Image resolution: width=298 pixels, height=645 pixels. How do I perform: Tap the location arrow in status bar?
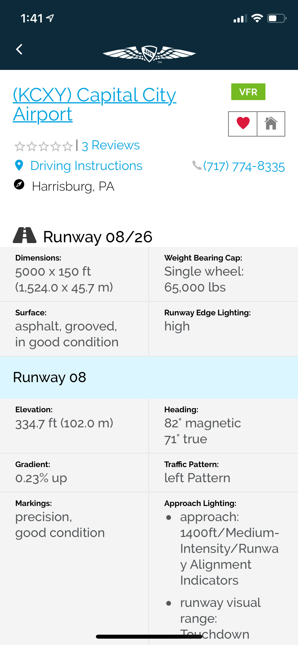click(50, 18)
